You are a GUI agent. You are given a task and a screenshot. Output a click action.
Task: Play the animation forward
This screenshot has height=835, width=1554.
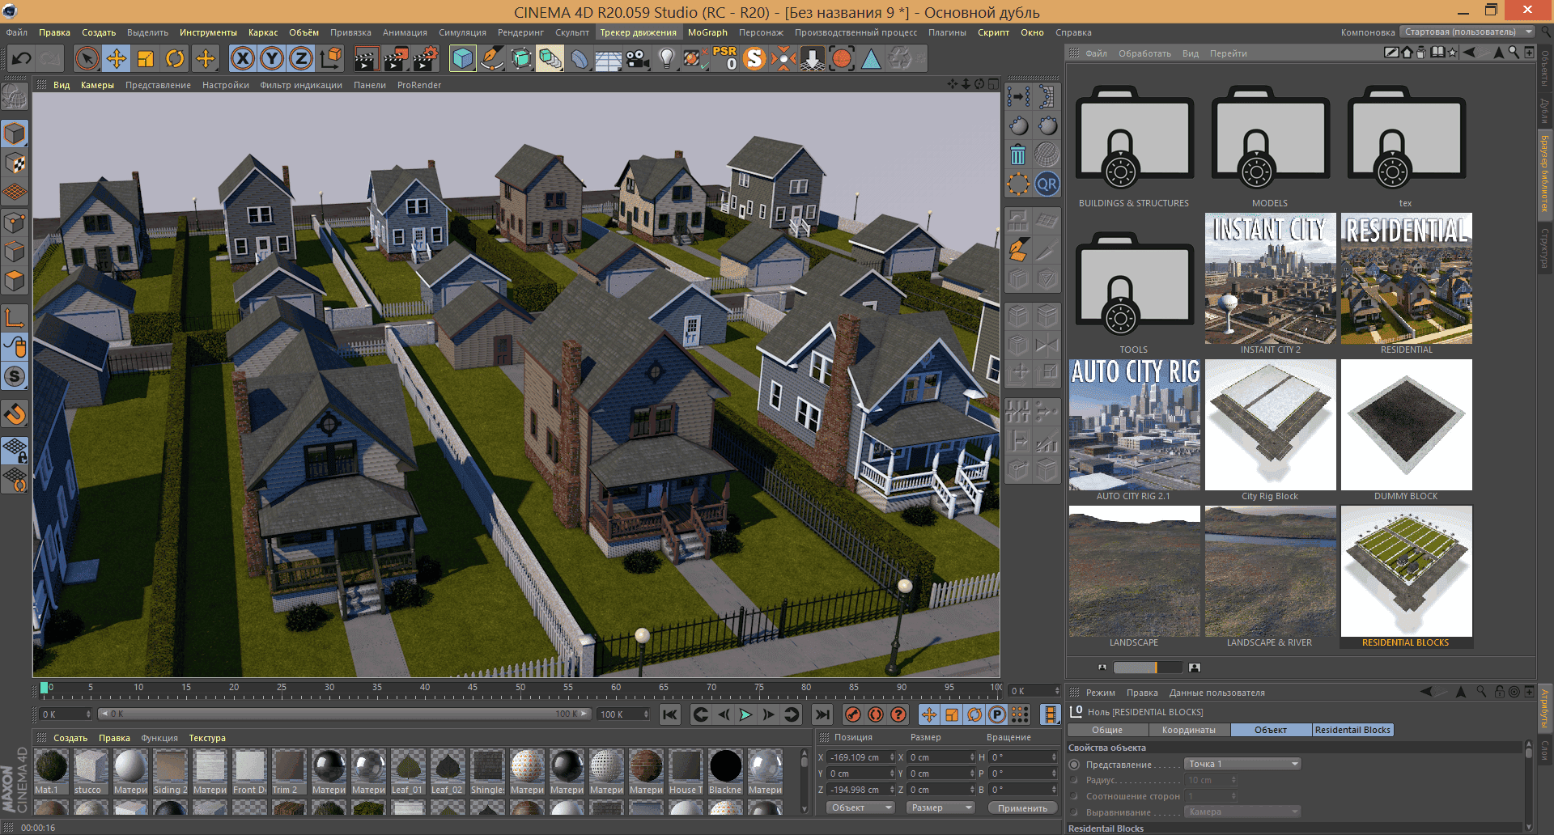coord(745,714)
